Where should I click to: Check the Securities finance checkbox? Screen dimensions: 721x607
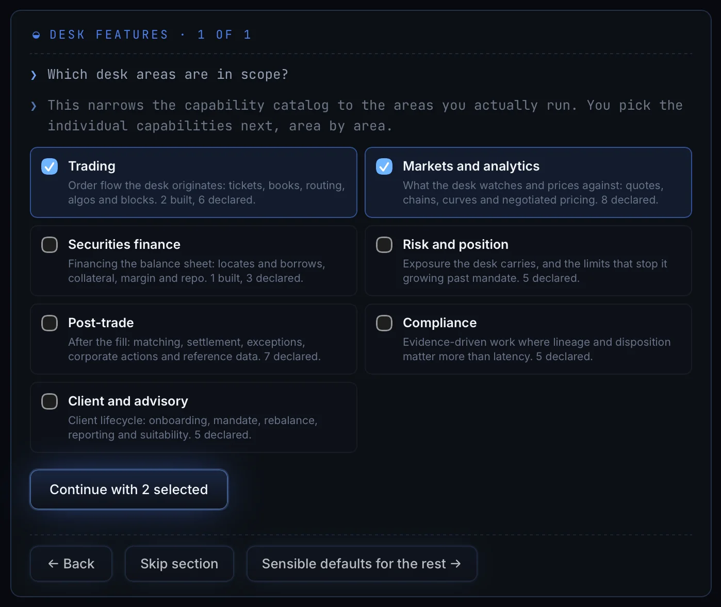point(50,245)
